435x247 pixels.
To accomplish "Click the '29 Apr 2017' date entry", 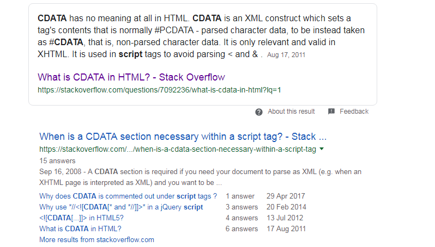I will (x=286, y=196).
